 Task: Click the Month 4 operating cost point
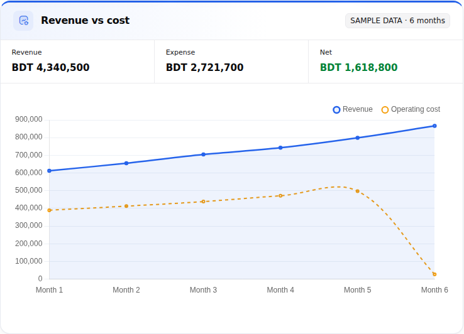click(x=280, y=196)
